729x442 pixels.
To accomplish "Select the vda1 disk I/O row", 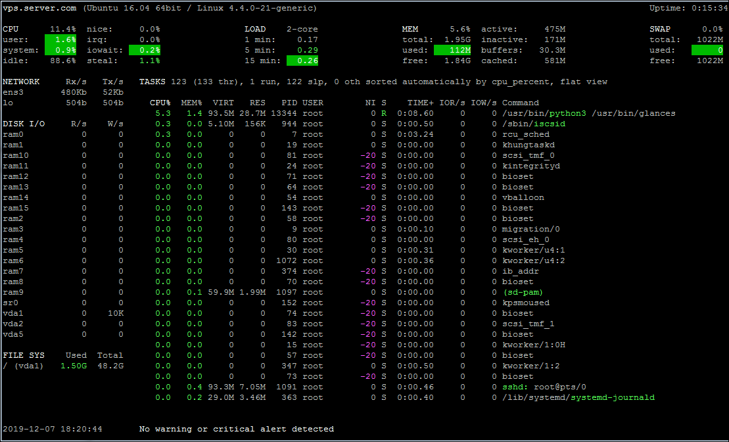I will click(63, 314).
